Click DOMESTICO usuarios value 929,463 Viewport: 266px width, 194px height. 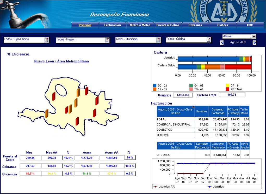[203, 130]
